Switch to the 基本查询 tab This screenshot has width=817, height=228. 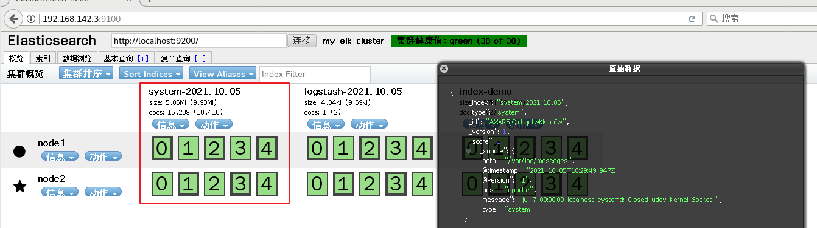click(x=127, y=58)
